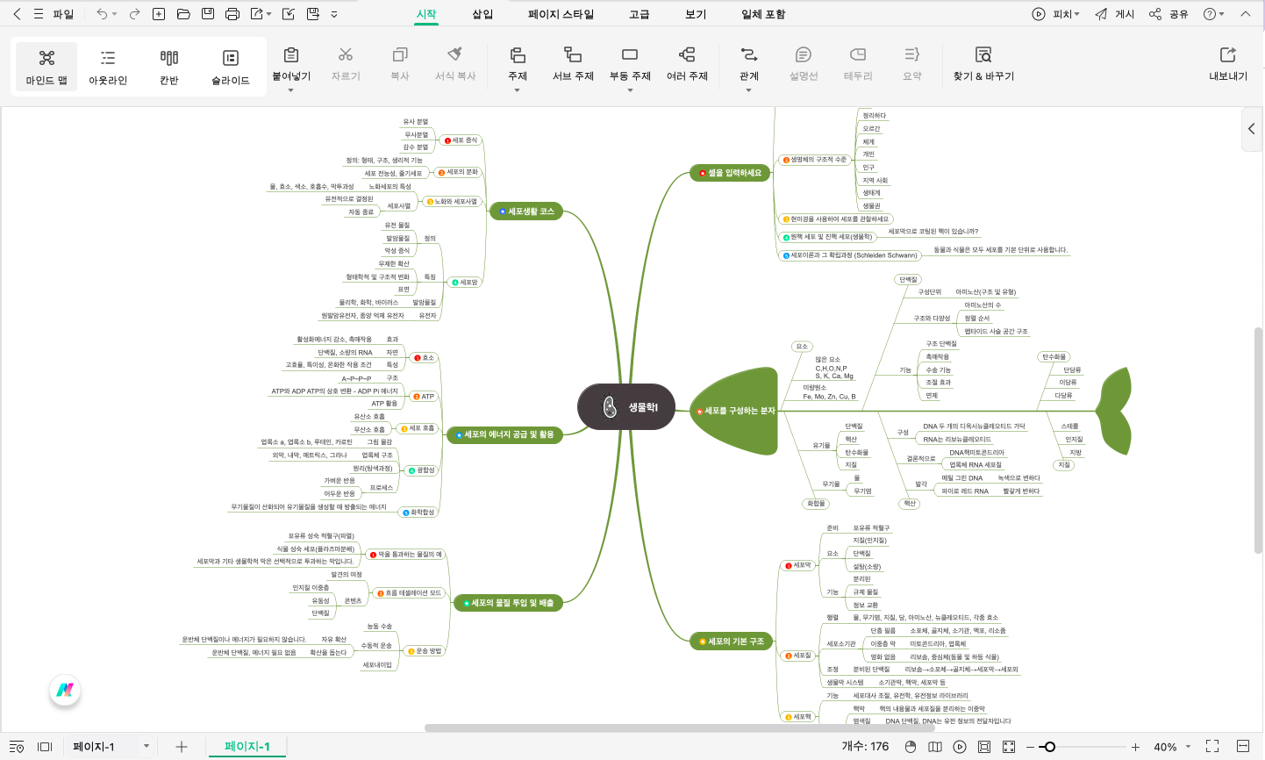The height and width of the screenshot is (760, 1265).
Task: Open the 삽입 ribbon tab
Action: (x=482, y=14)
